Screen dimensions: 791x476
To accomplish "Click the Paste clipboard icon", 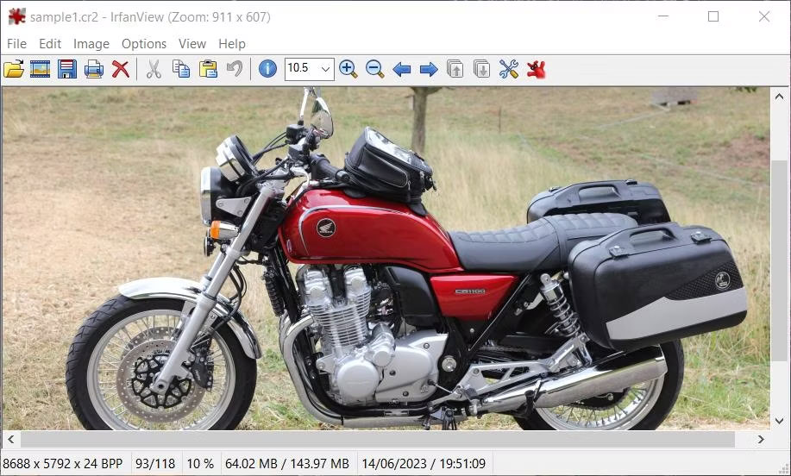I will 208,69.
